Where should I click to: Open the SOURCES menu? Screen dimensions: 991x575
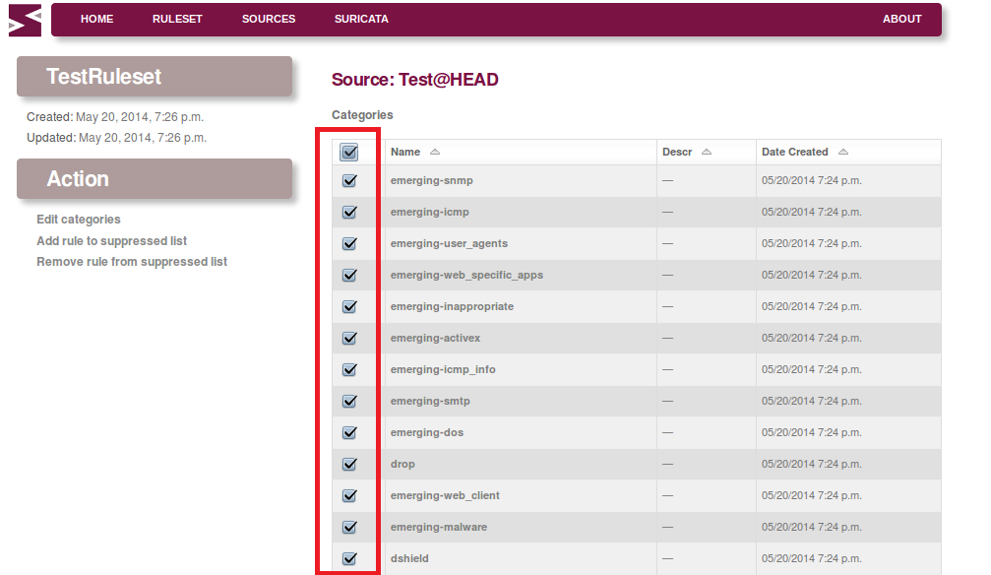coord(269,19)
